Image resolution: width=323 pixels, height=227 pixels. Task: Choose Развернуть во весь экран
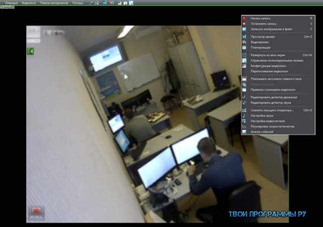[x=278, y=55]
